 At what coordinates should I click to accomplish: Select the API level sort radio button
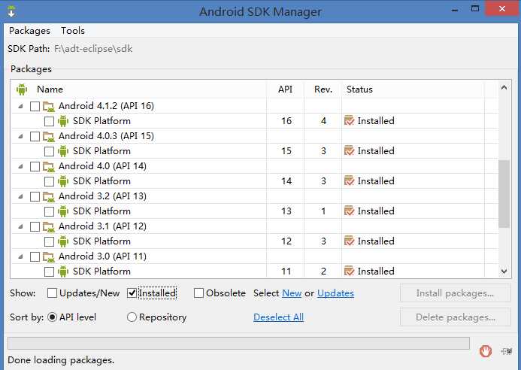(52, 317)
